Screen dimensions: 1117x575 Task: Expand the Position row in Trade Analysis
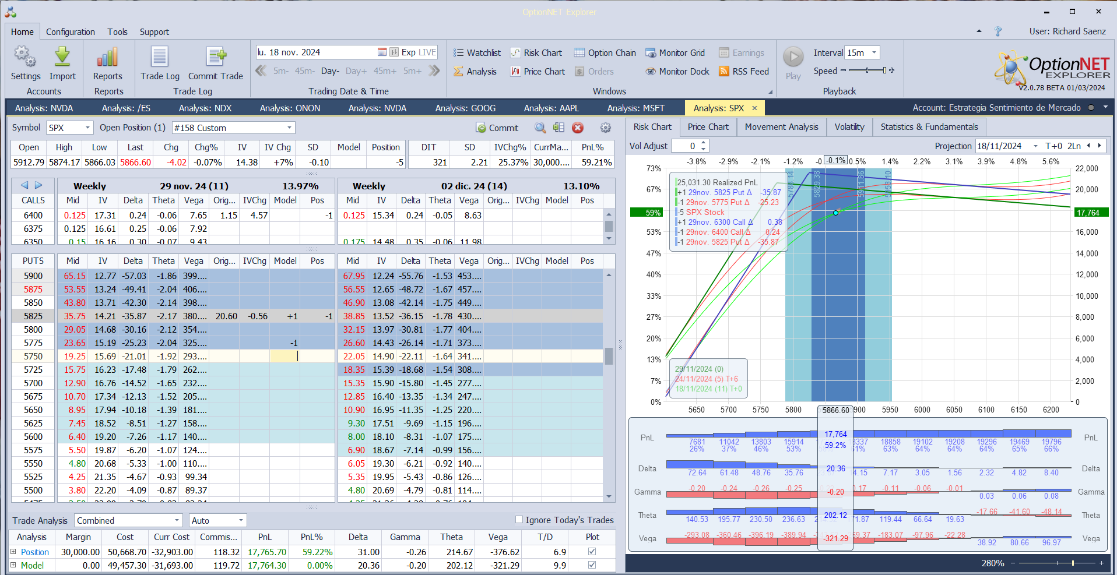point(13,552)
